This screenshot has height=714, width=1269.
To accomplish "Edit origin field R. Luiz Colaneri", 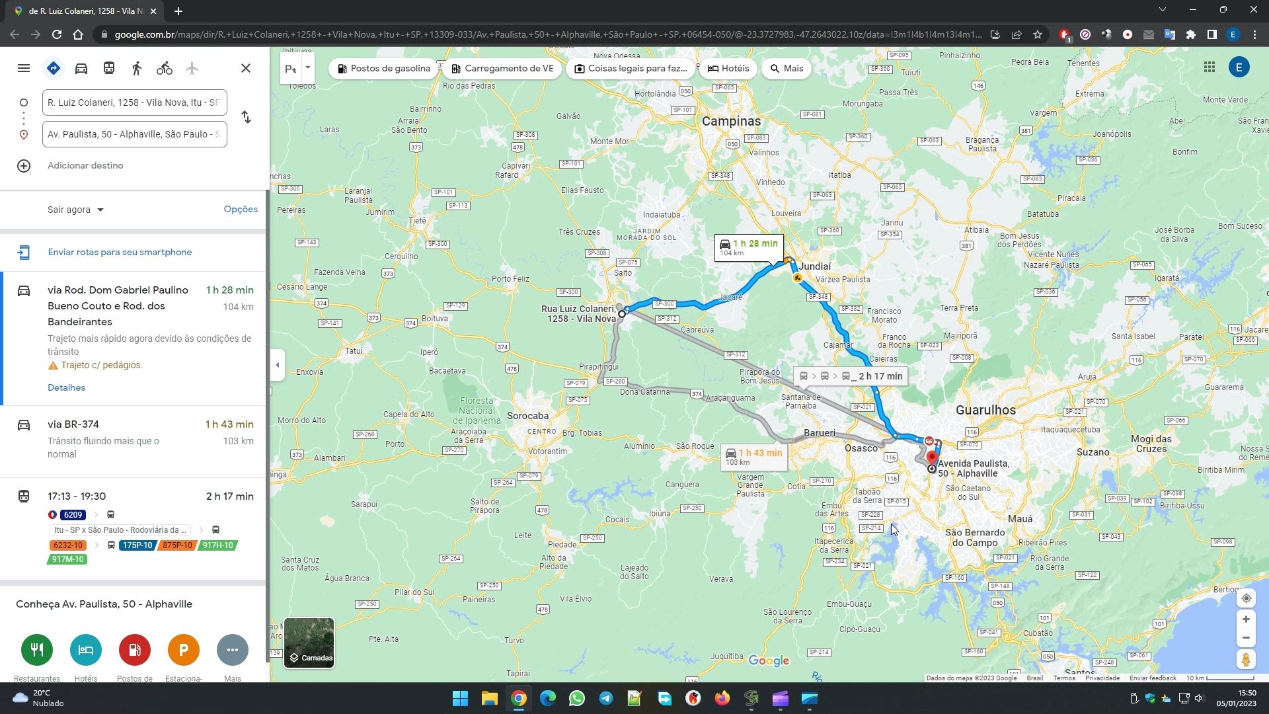I will click(x=135, y=102).
